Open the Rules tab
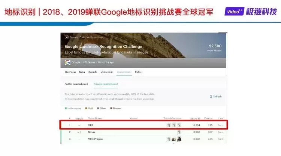 tap(138, 72)
